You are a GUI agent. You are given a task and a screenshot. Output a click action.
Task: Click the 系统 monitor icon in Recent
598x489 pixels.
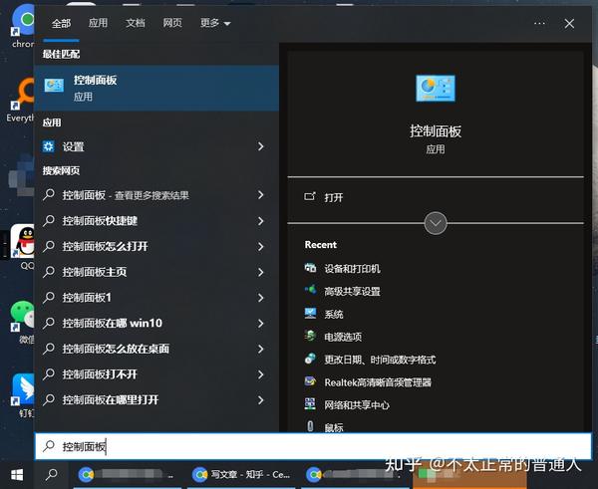(x=310, y=314)
